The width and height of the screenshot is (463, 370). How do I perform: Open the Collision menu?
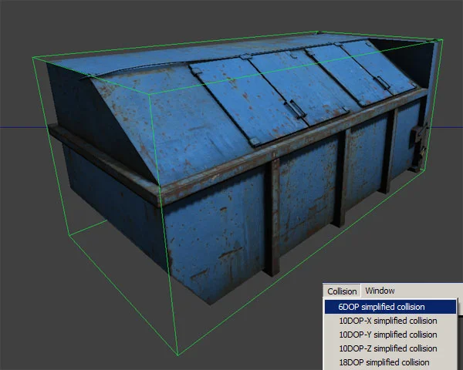tap(342, 291)
